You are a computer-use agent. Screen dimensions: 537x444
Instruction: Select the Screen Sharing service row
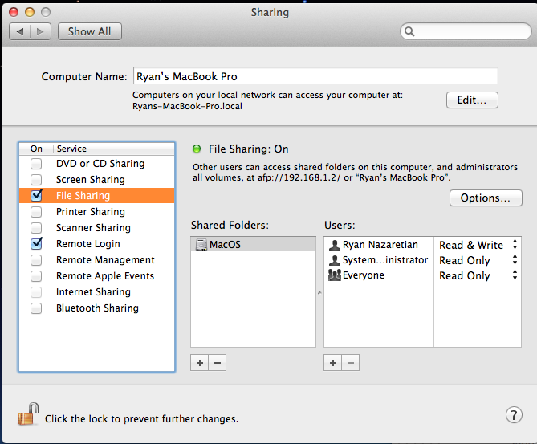pyautogui.click(x=97, y=180)
